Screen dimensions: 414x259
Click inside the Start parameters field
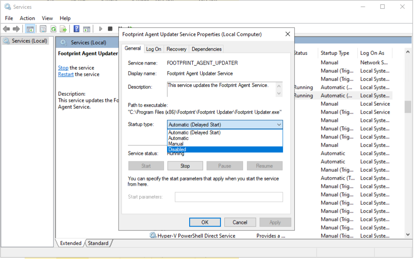click(229, 197)
